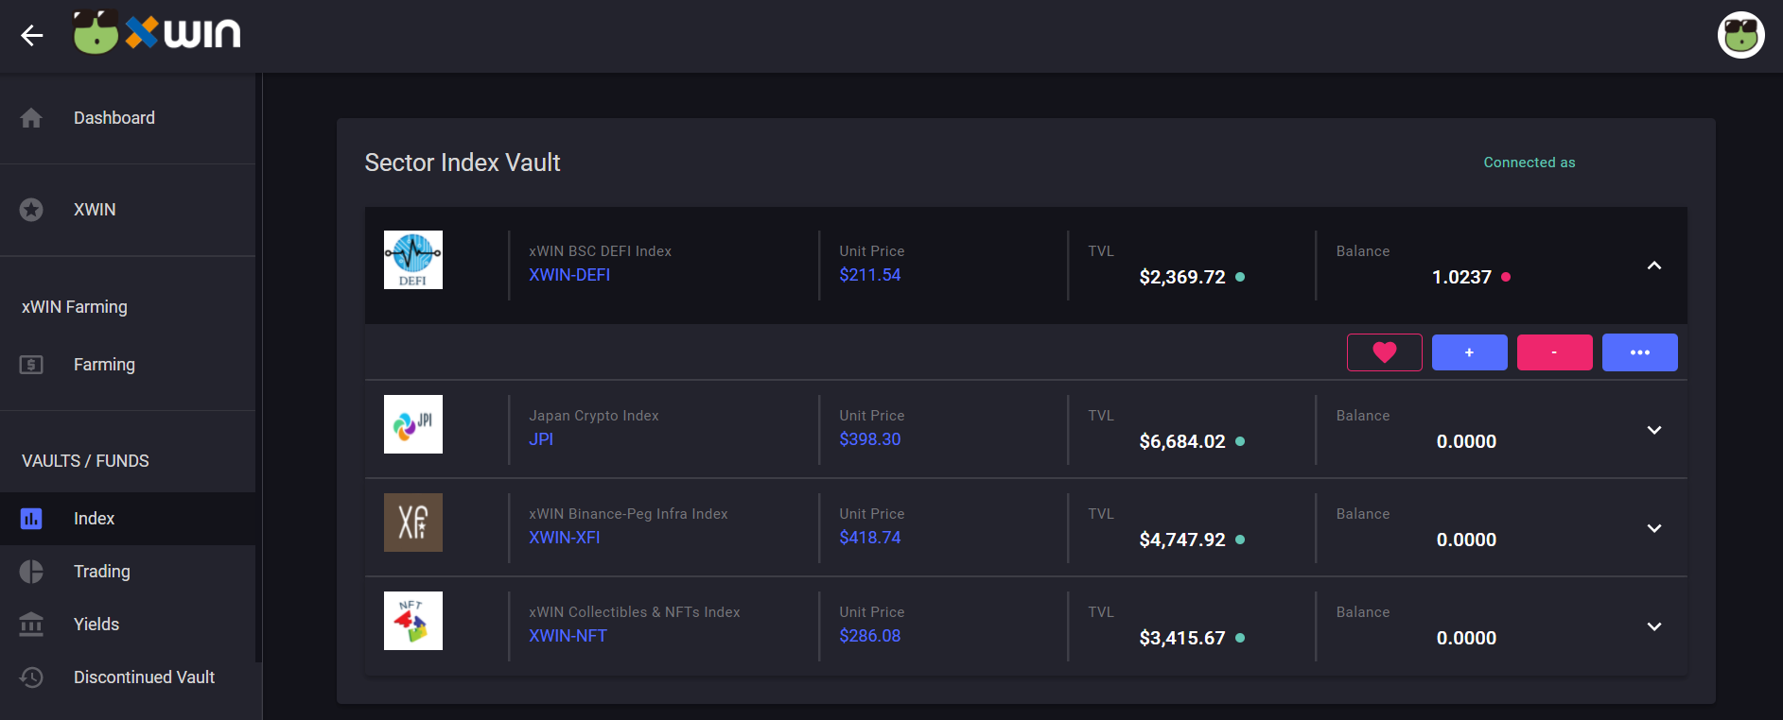Click the XWIN-XFI vault logo

click(x=413, y=523)
